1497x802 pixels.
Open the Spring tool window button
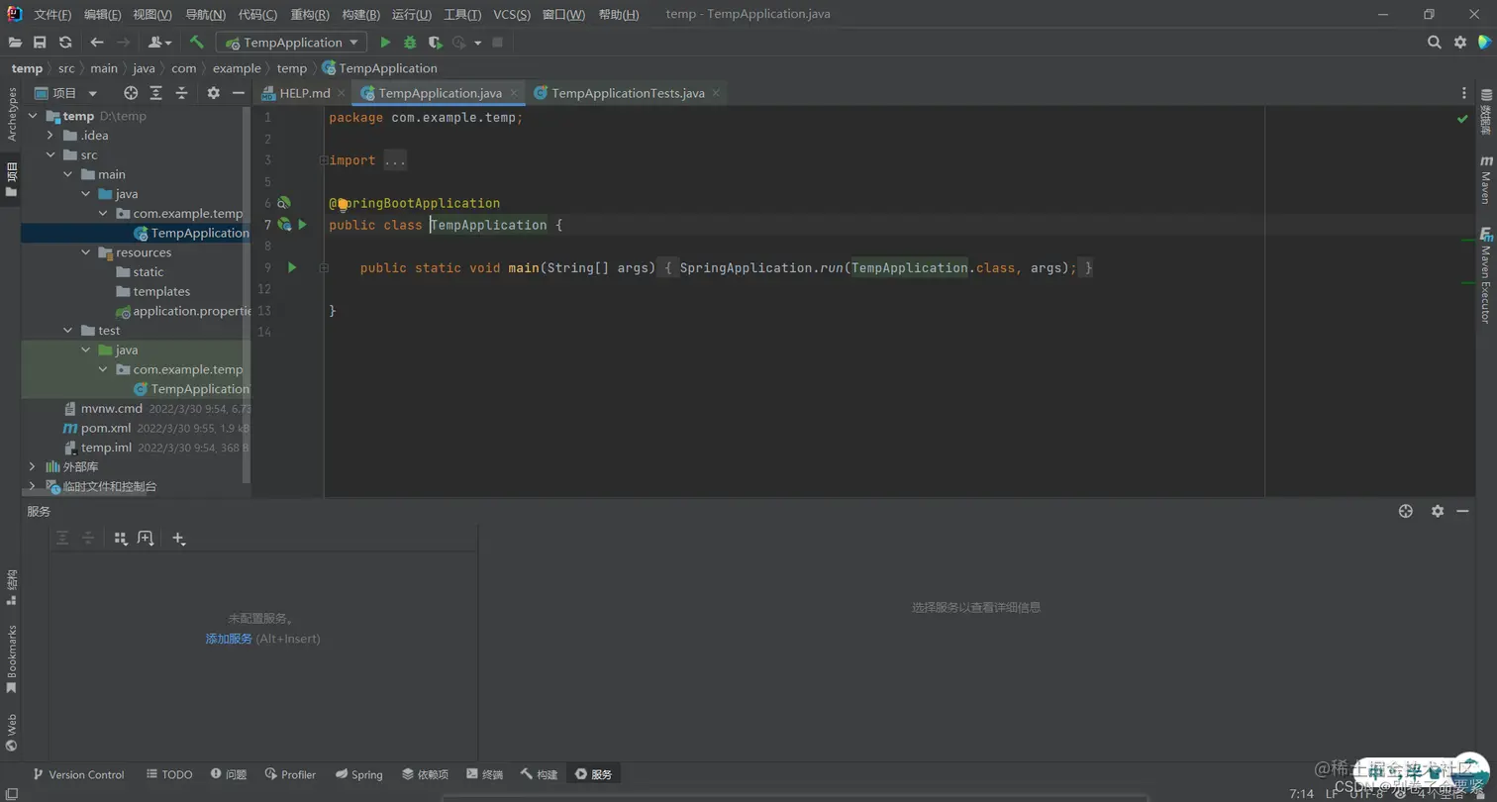[358, 774]
